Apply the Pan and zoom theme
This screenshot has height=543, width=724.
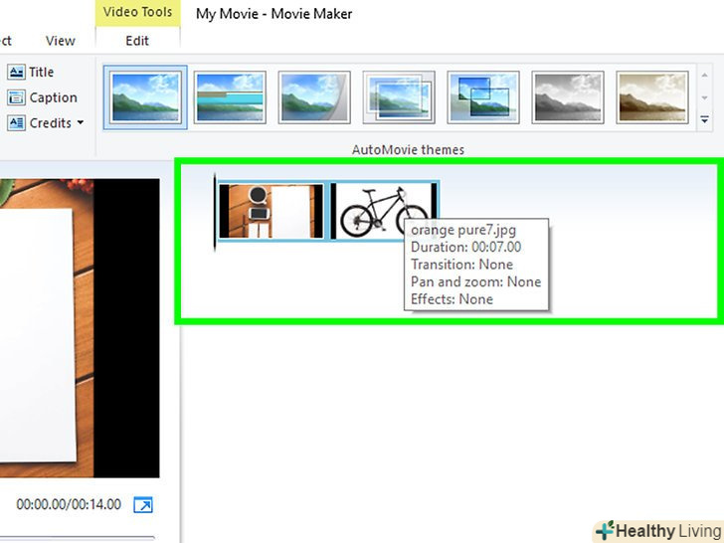pos(483,97)
